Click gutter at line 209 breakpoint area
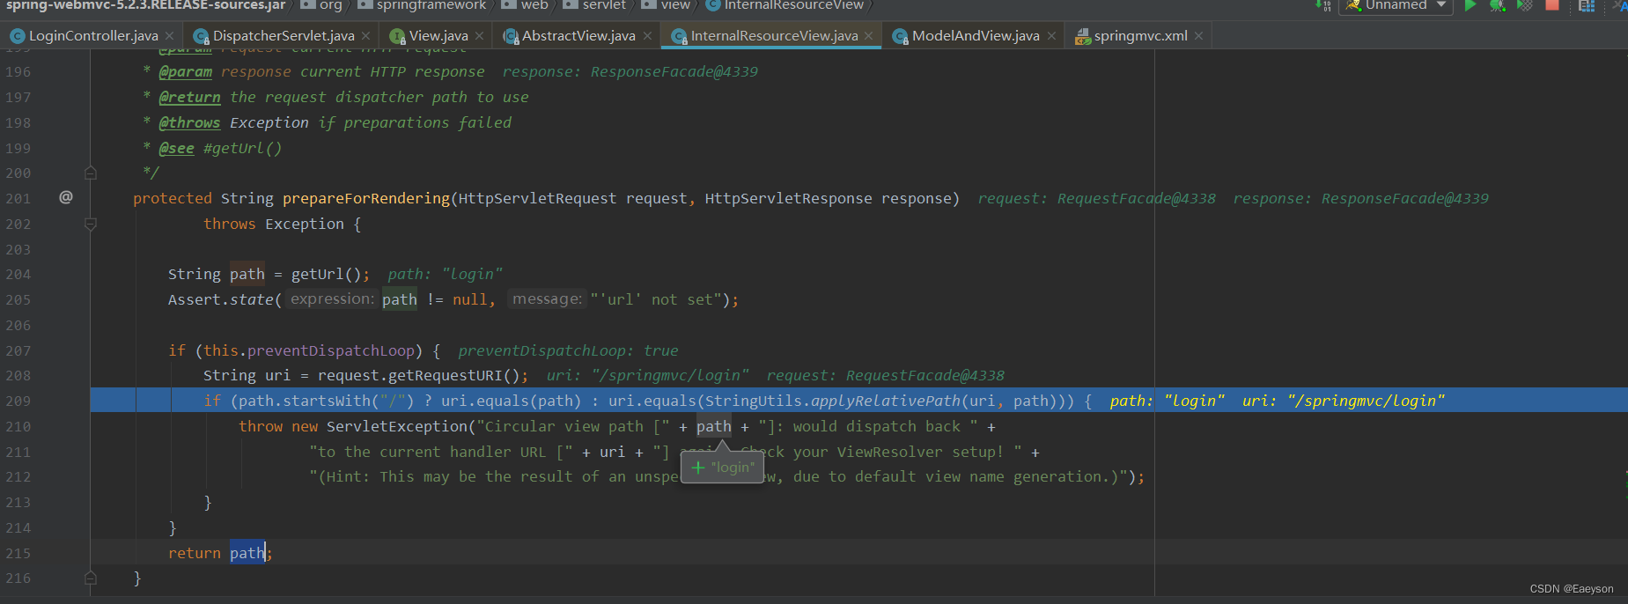Viewport: 1628px width, 604px height. tap(66, 401)
